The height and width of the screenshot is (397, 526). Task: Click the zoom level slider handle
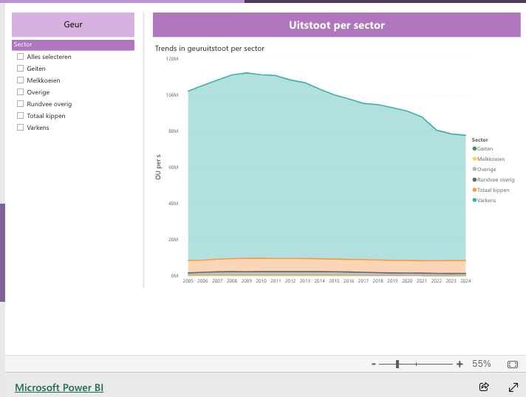pyautogui.click(x=397, y=364)
